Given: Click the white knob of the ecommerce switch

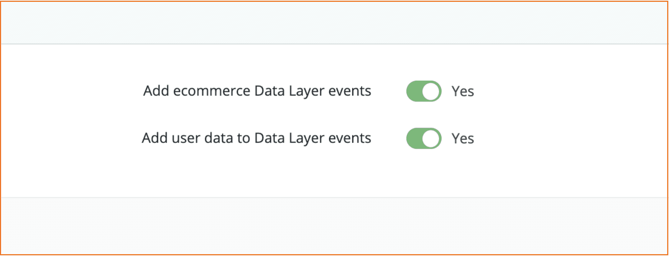Looking at the screenshot, I should [x=431, y=91].
